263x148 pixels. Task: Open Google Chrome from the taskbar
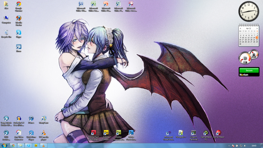[x=13, y=145]
